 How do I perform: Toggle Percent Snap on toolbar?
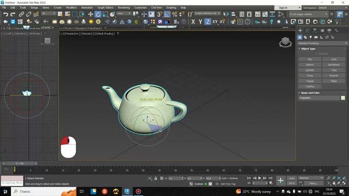pyautogui.click(x=174, y=14)
